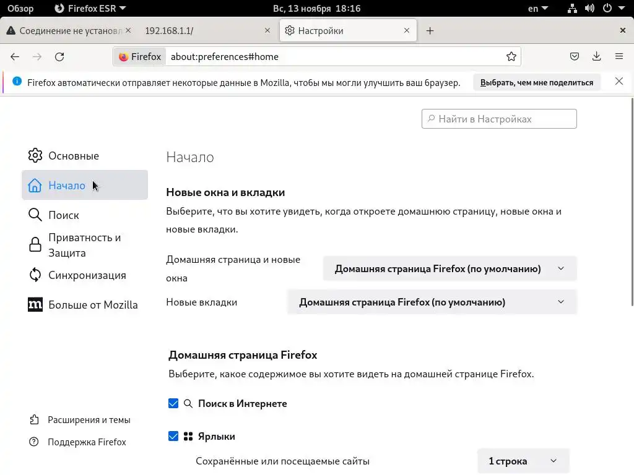Viewport: 634px width, 475px height.
Task: Toggle the Ярлыки checkbox
Action: coord(173,436)
